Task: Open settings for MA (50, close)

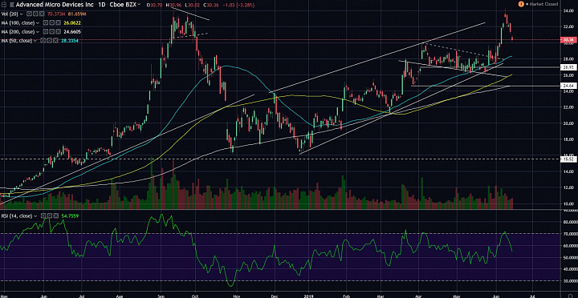Action: pyautogui.click(x=49, y=41)
